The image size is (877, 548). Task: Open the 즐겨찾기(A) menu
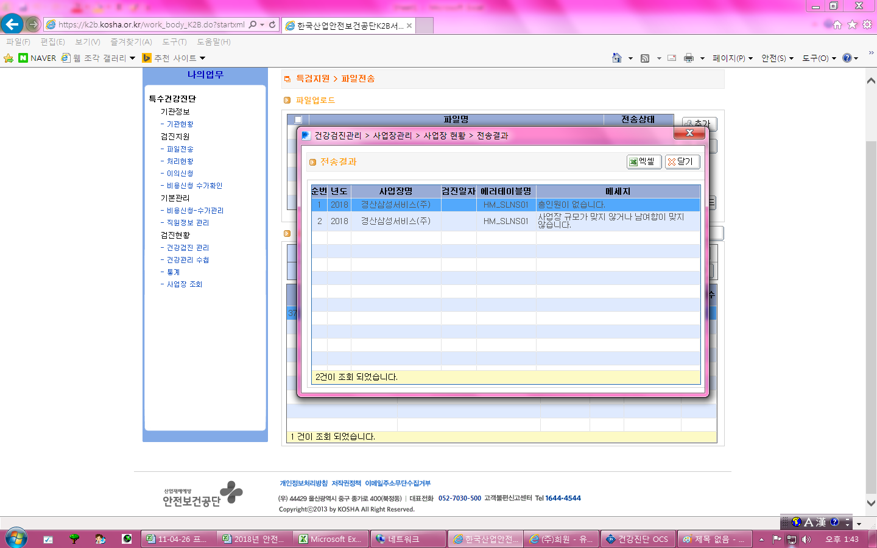click(x=131, y=41)
